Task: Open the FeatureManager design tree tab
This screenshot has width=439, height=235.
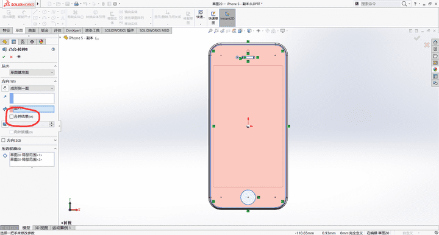Action: [x=4, y=41]
